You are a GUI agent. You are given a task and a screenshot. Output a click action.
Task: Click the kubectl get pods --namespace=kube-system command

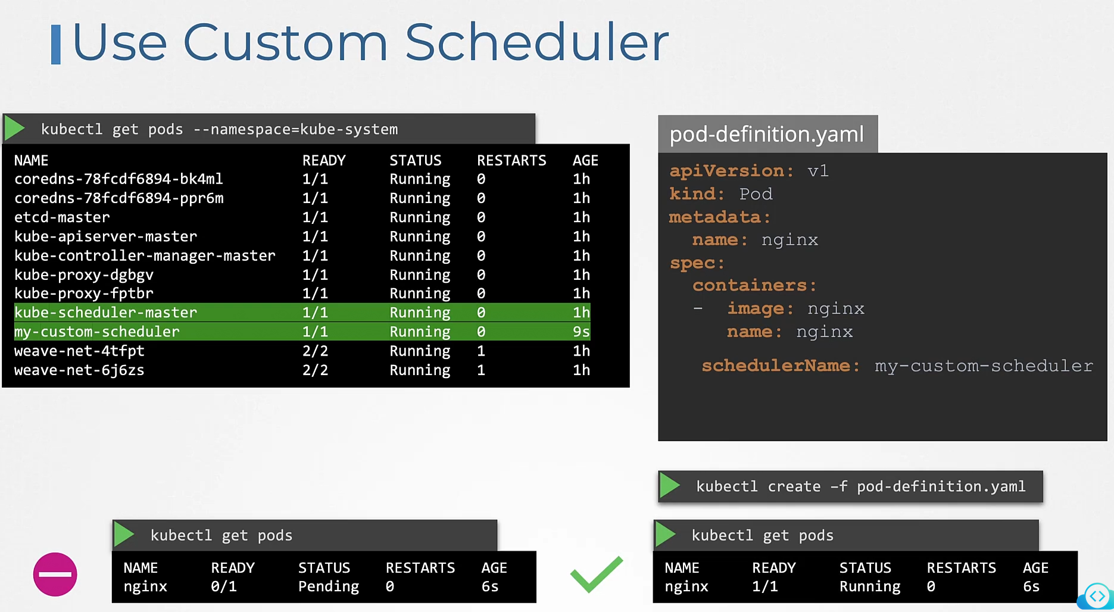219,129
